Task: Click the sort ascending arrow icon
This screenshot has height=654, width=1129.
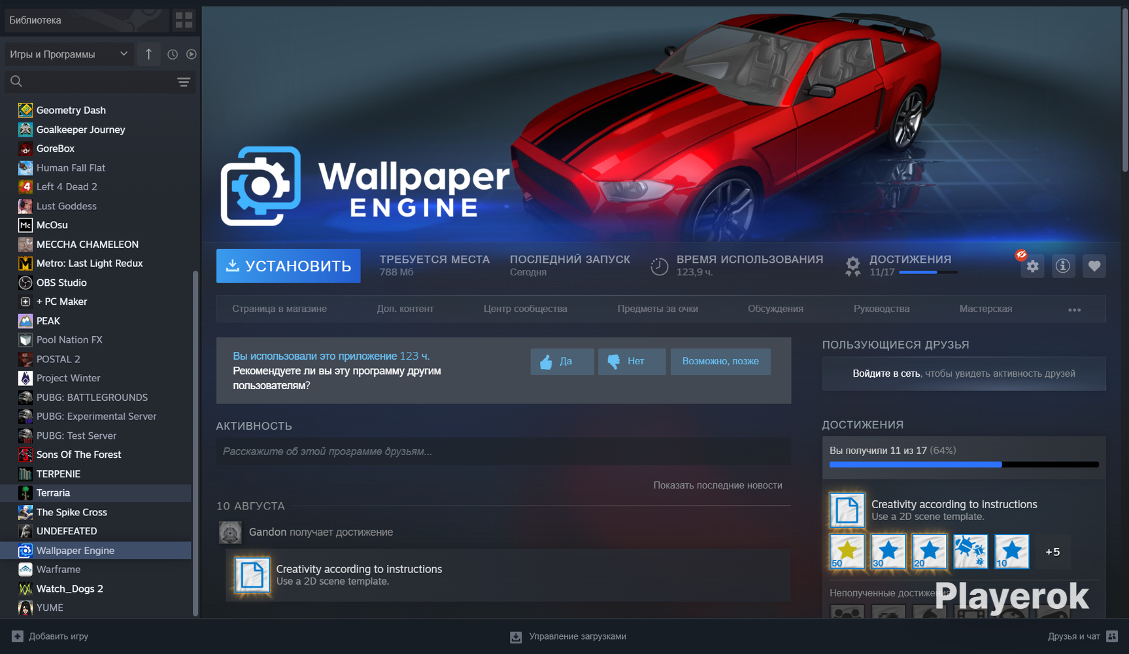Action: coord(149,54)
